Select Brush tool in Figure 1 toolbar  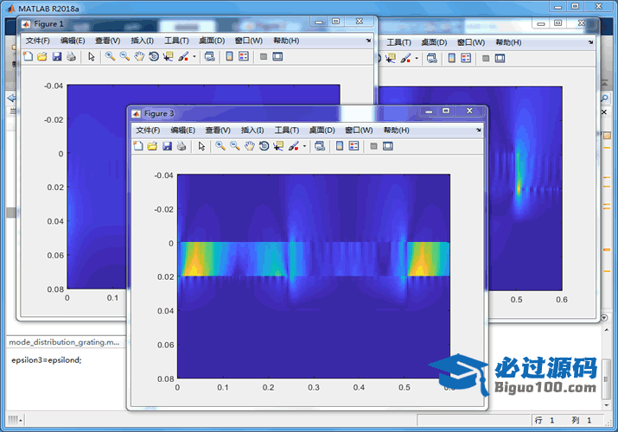183,57
